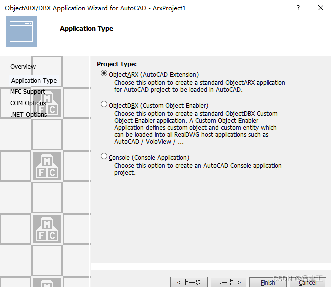
Task: Click the wizard window icon in header
Action: coord(21,31)
